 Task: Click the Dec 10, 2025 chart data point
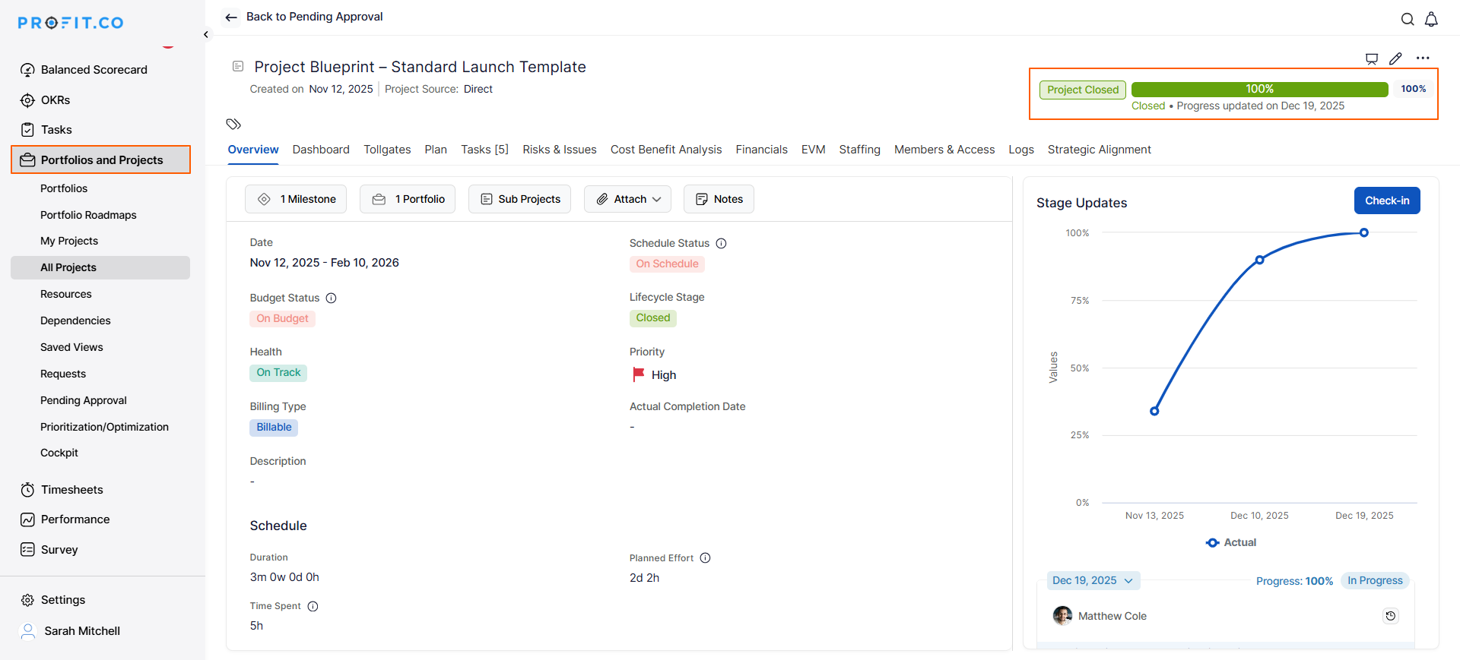coord(1259,260)
